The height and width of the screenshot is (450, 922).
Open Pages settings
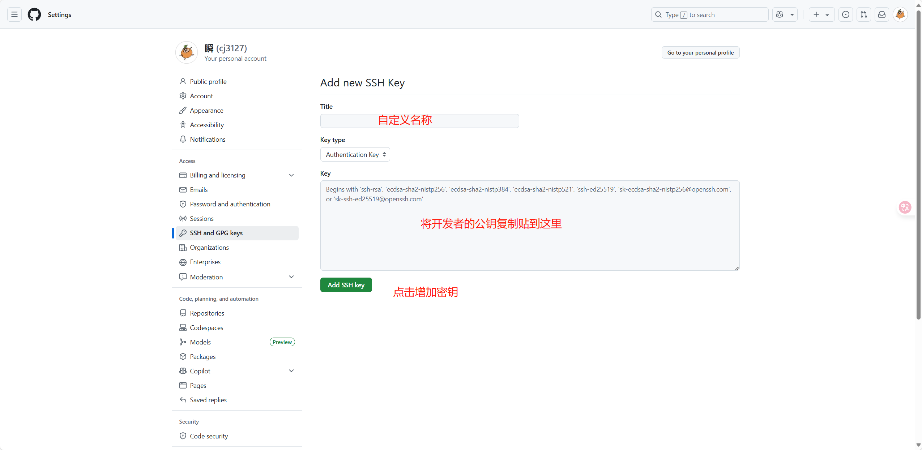[x=237, y=385]
